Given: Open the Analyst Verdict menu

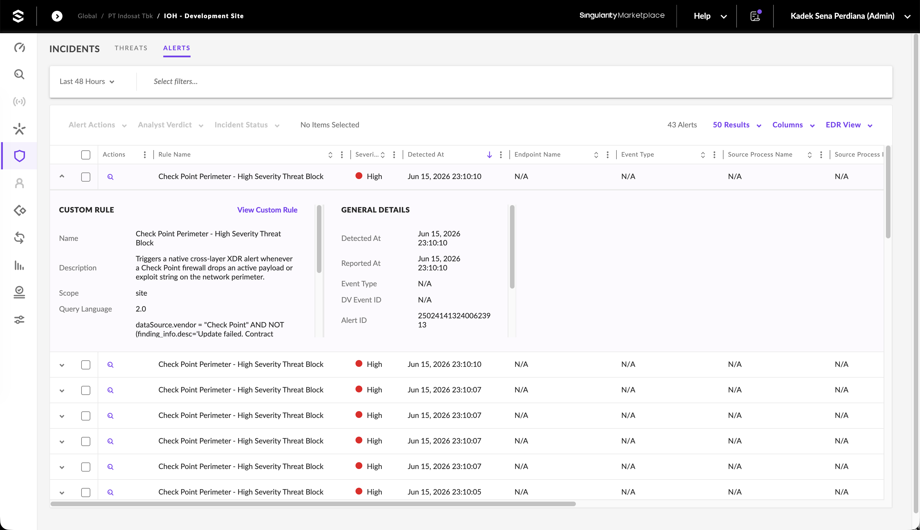Looking at the screenshot, I should [x=170, y=125].
